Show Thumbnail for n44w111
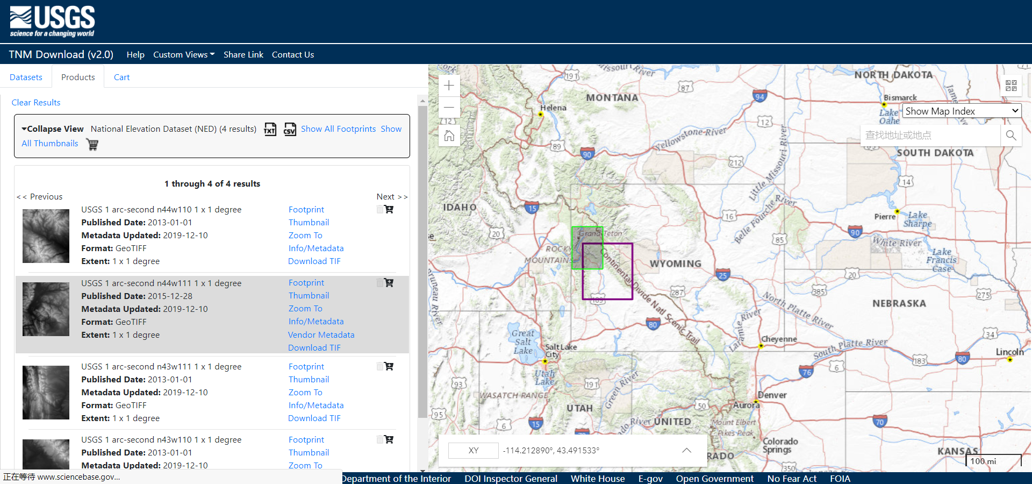Viewport: 1032px width, 484px height. tap(309, 295)
